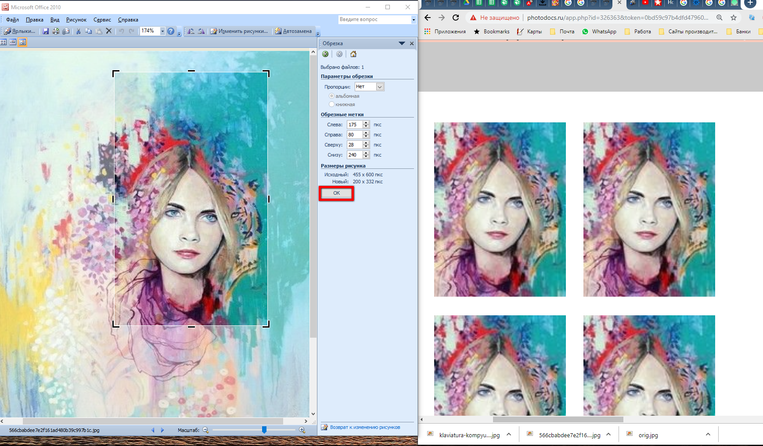Click the Cut (scissors) toolbar icon
The image size is (763, 446).
pyautogui.click(x=78, y=31)
